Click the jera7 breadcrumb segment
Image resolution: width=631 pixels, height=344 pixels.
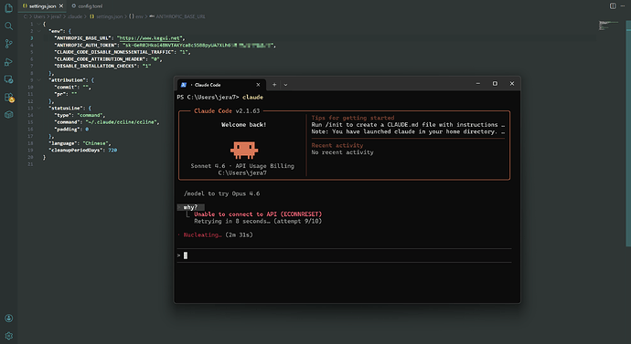coord(56,16)
